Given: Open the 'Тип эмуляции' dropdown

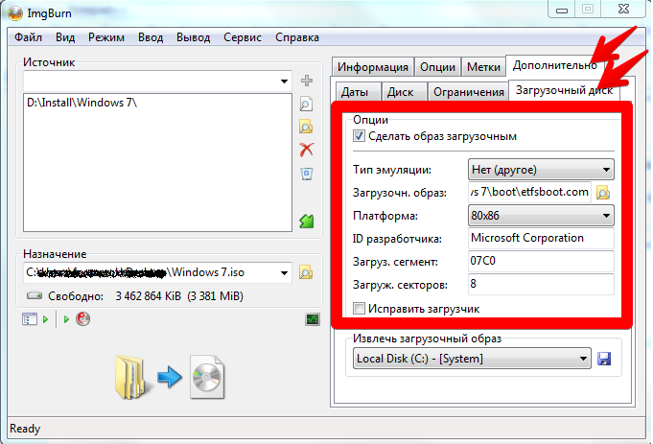Looking at the screenshot, I should click(x=541, y=170).
